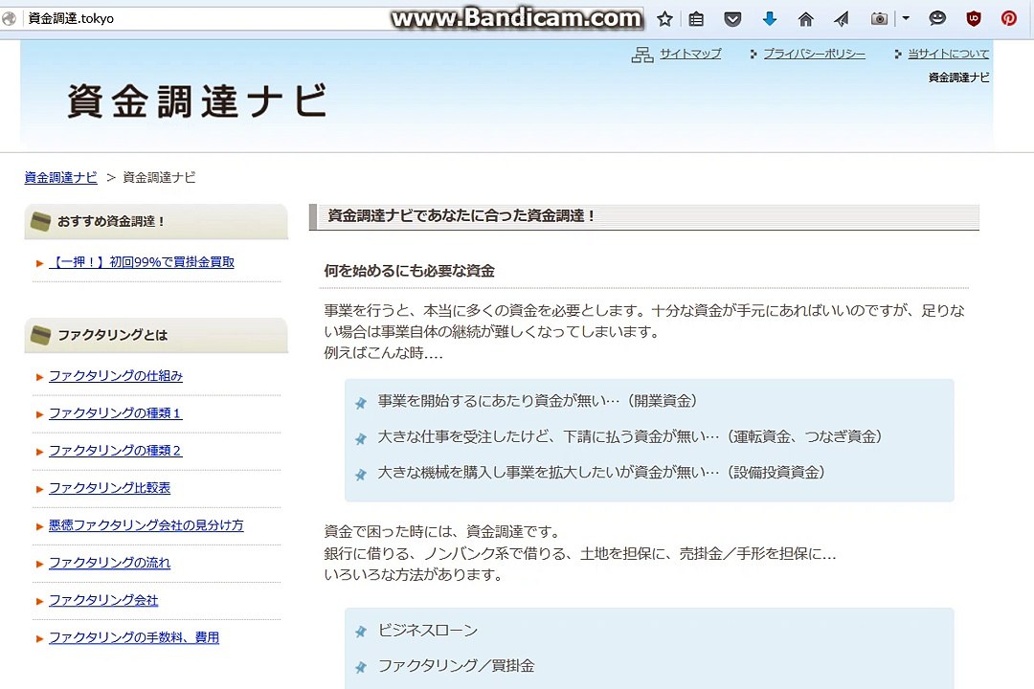
Task: Click the pin icon beside 開業資金 item
Action: click(x=361, y=403)
